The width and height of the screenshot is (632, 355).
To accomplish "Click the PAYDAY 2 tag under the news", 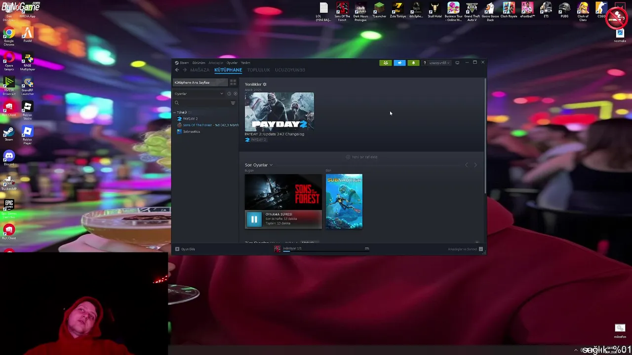I will pyautogui.click(x=256, y=140).
